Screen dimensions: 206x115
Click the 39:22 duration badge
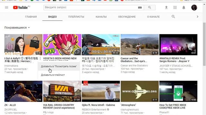tap(116, 53)
